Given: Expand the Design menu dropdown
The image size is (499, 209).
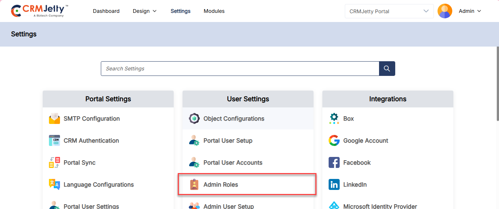Looking at the screenshot, I should click(145, 11).
